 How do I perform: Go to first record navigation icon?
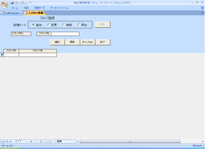[x=10, y=141]
